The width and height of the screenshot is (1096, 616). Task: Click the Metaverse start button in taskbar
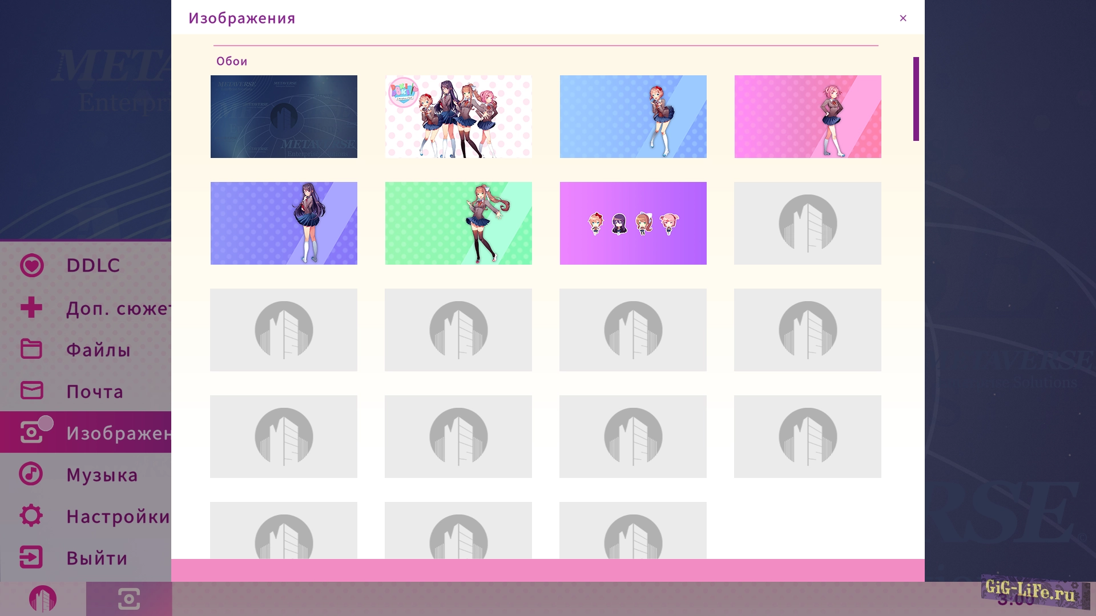[x=43, y=599]
